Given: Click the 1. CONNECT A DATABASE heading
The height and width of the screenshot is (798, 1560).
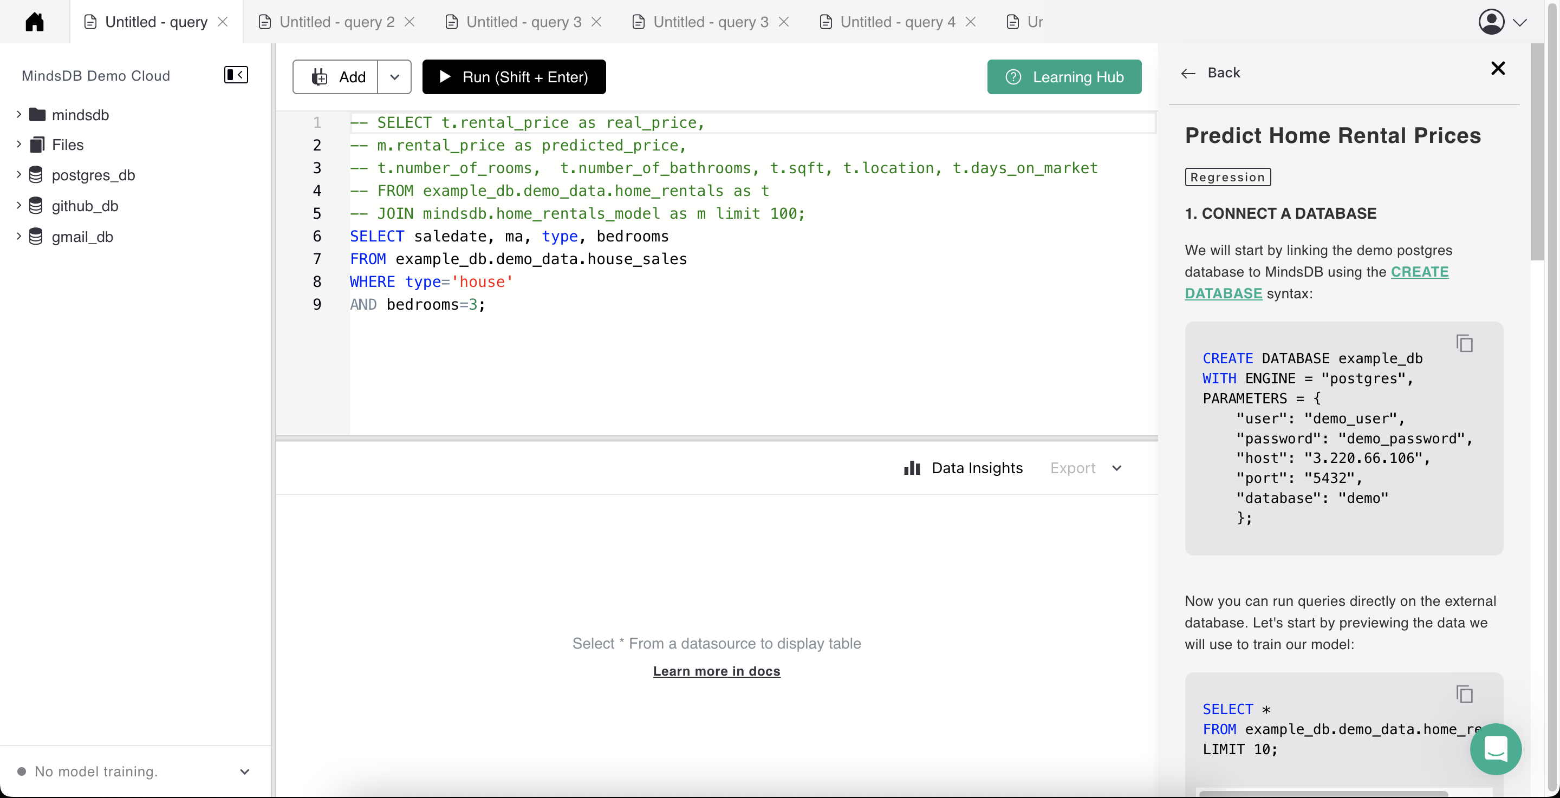Looking at the screenshot, I should 1280,213.
